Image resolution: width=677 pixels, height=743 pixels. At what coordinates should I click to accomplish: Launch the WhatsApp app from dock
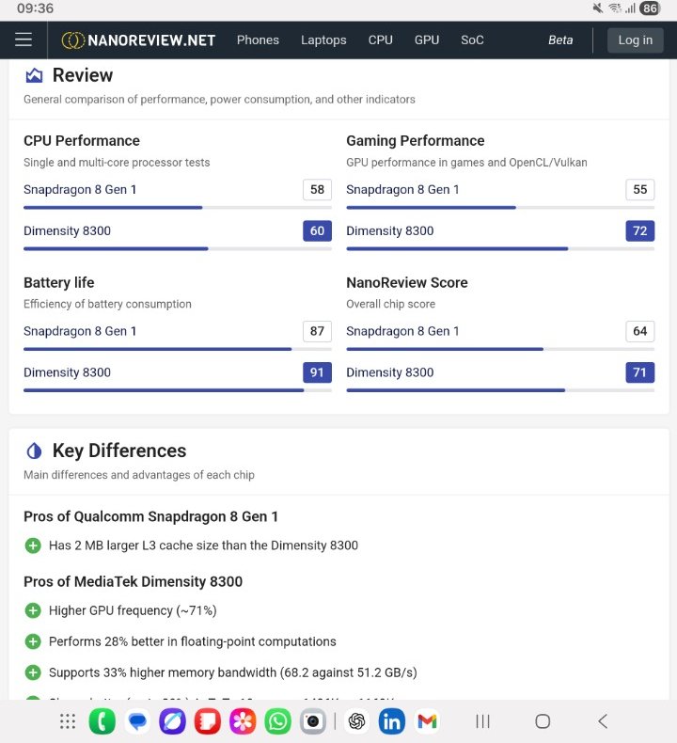277,721
